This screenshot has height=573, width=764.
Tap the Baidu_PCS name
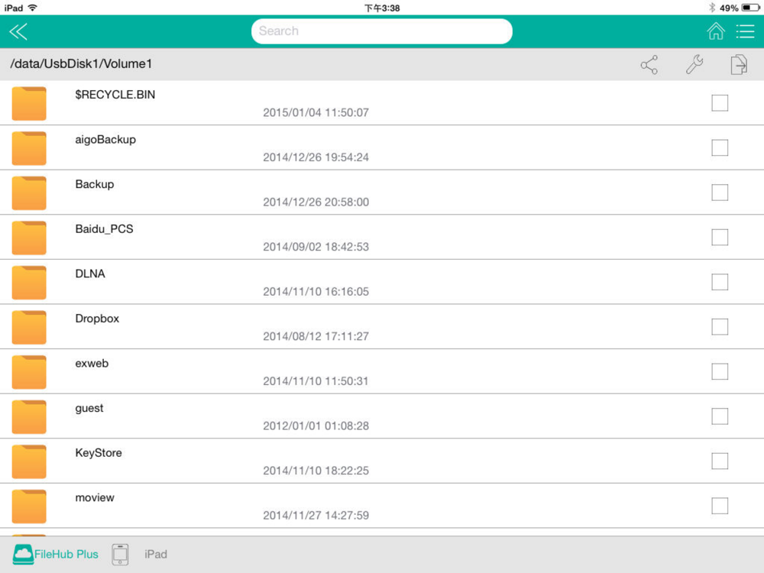pyautogui.click(x=104, y=229)
